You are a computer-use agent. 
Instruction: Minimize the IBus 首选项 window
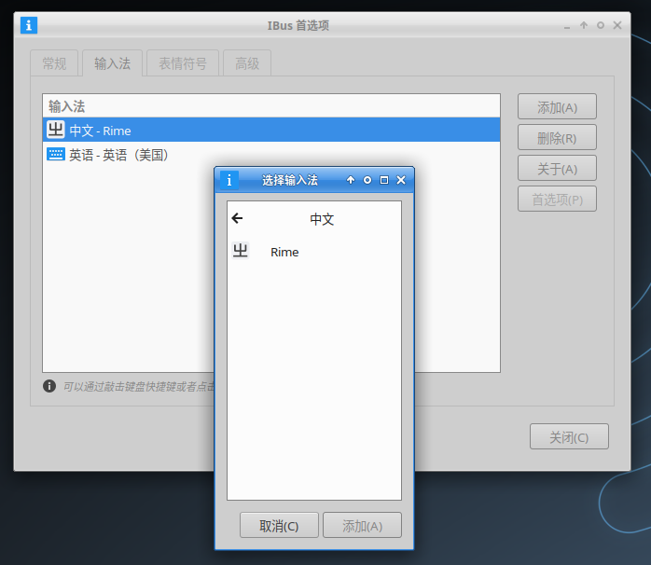point(567,26)
